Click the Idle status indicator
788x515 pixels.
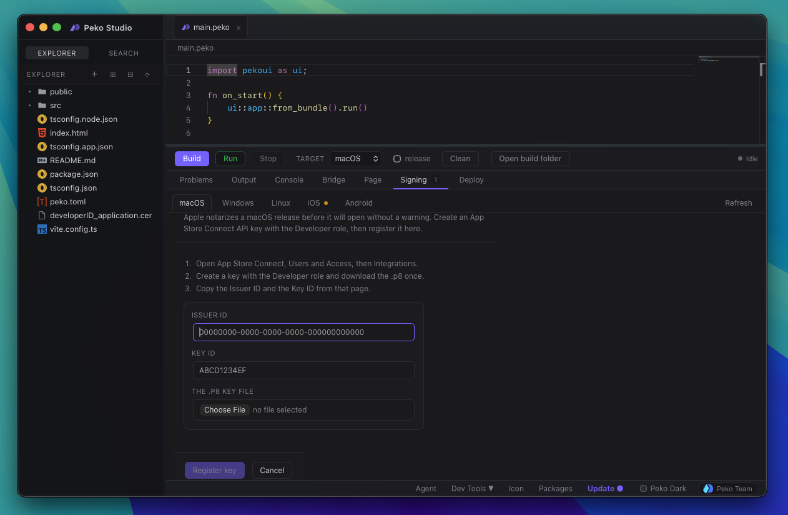tap(748, 159)
